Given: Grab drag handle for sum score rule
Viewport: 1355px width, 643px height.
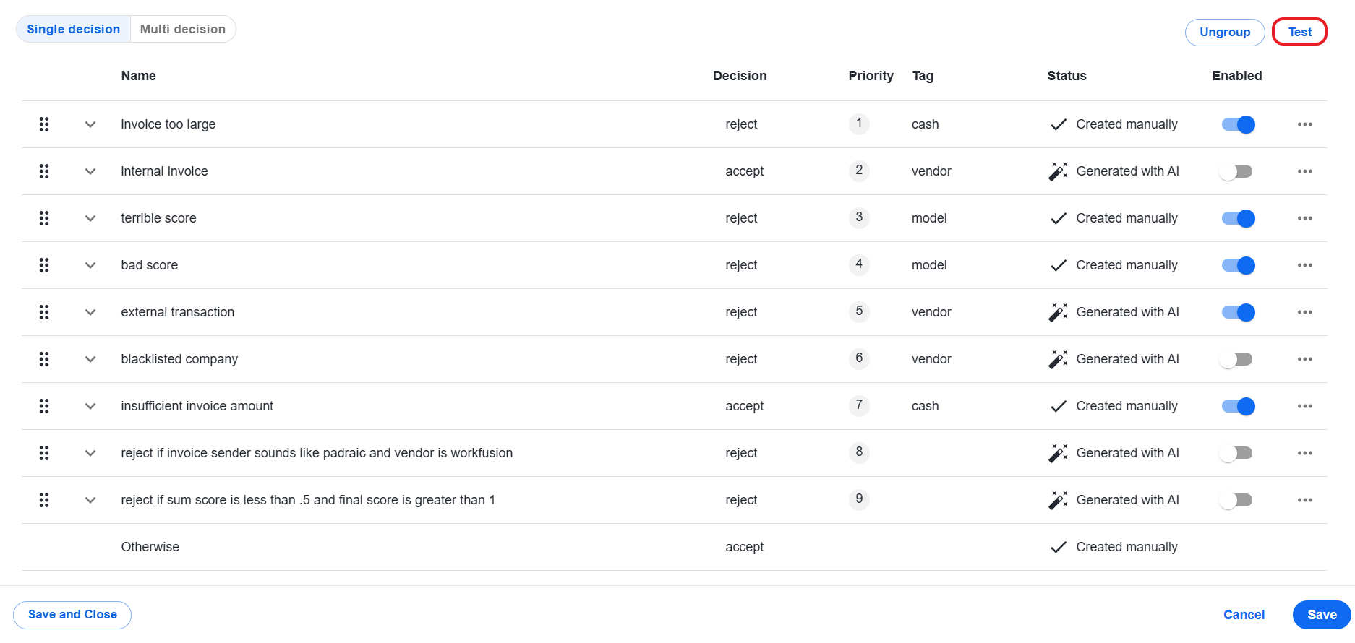Looking at the screenshot, I should click(x=44, y=500).
